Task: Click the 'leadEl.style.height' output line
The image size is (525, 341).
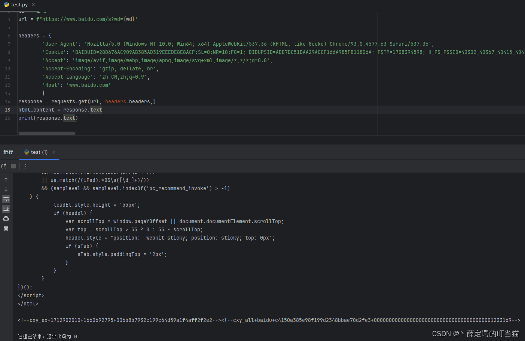Action: [97, 205]
